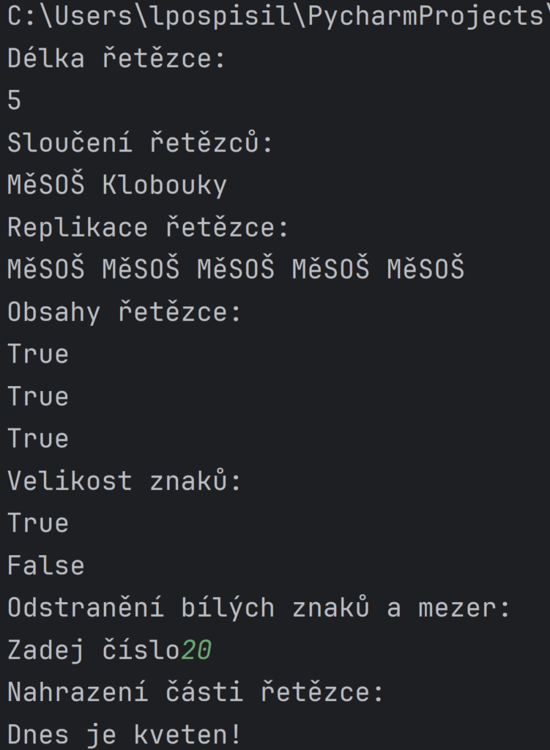Click the first True below "Obsahy řetězce:"
This screenshot has width=550, height=750.
38,354
